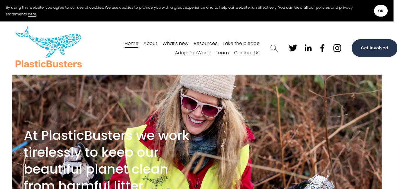Accept cookies with the OK button
The height and width of the screenshot is (189, 397).
point(381,11)
